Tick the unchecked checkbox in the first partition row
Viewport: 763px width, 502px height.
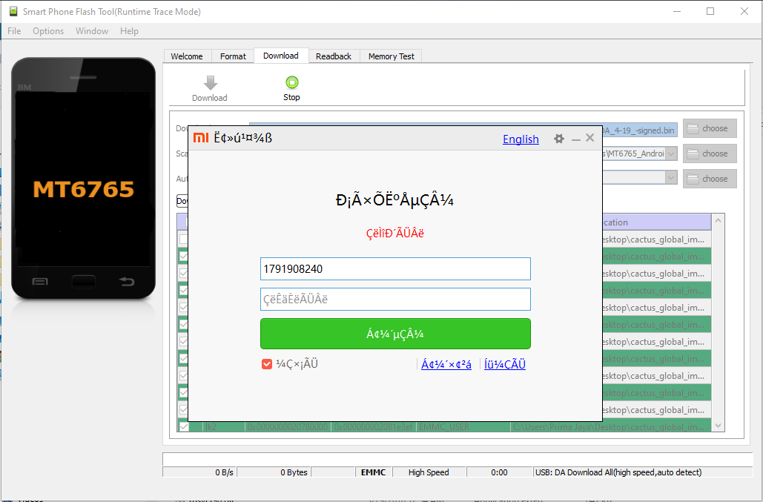pos(183,239)
